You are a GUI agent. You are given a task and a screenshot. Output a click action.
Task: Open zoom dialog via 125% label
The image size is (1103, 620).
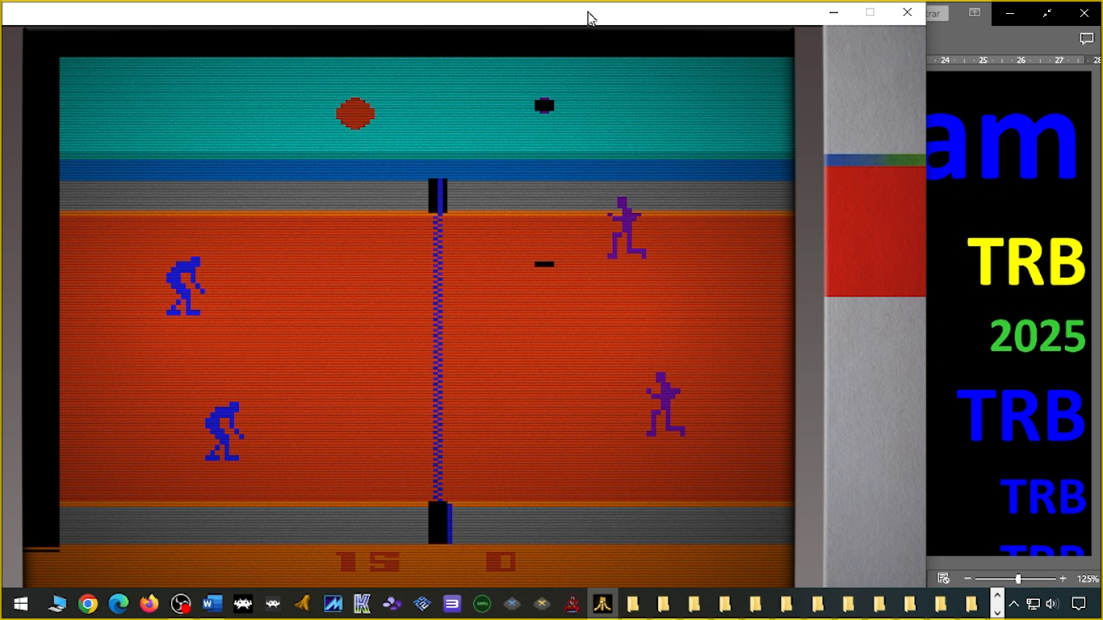(1088, 579)
